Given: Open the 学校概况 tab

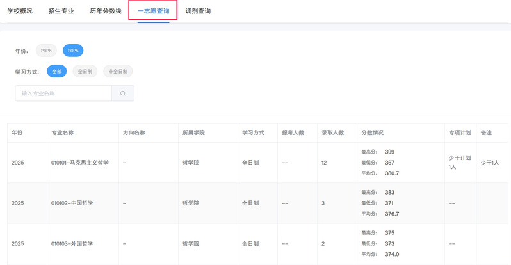Looking at the screenshot, I should (20, 11).
